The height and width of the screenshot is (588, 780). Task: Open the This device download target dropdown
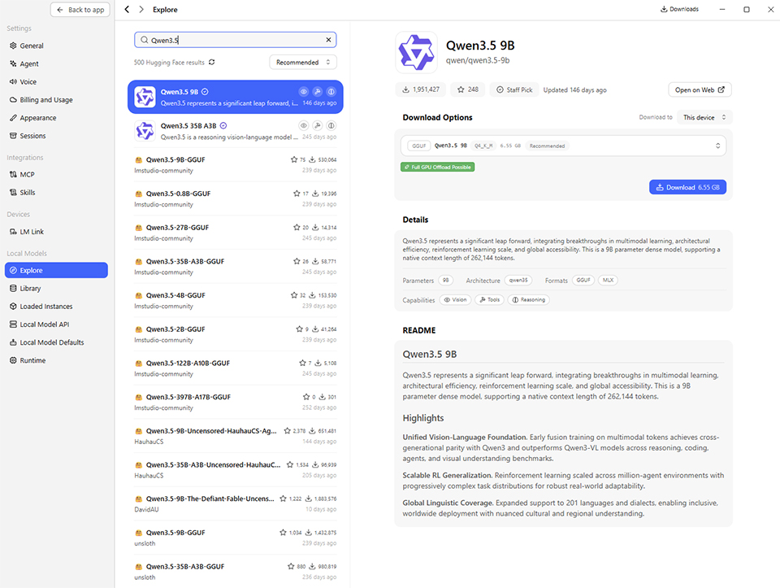(x=705, y=117)
